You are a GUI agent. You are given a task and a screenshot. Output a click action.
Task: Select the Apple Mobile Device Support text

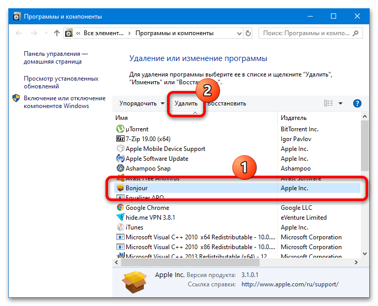click(165, 149)
